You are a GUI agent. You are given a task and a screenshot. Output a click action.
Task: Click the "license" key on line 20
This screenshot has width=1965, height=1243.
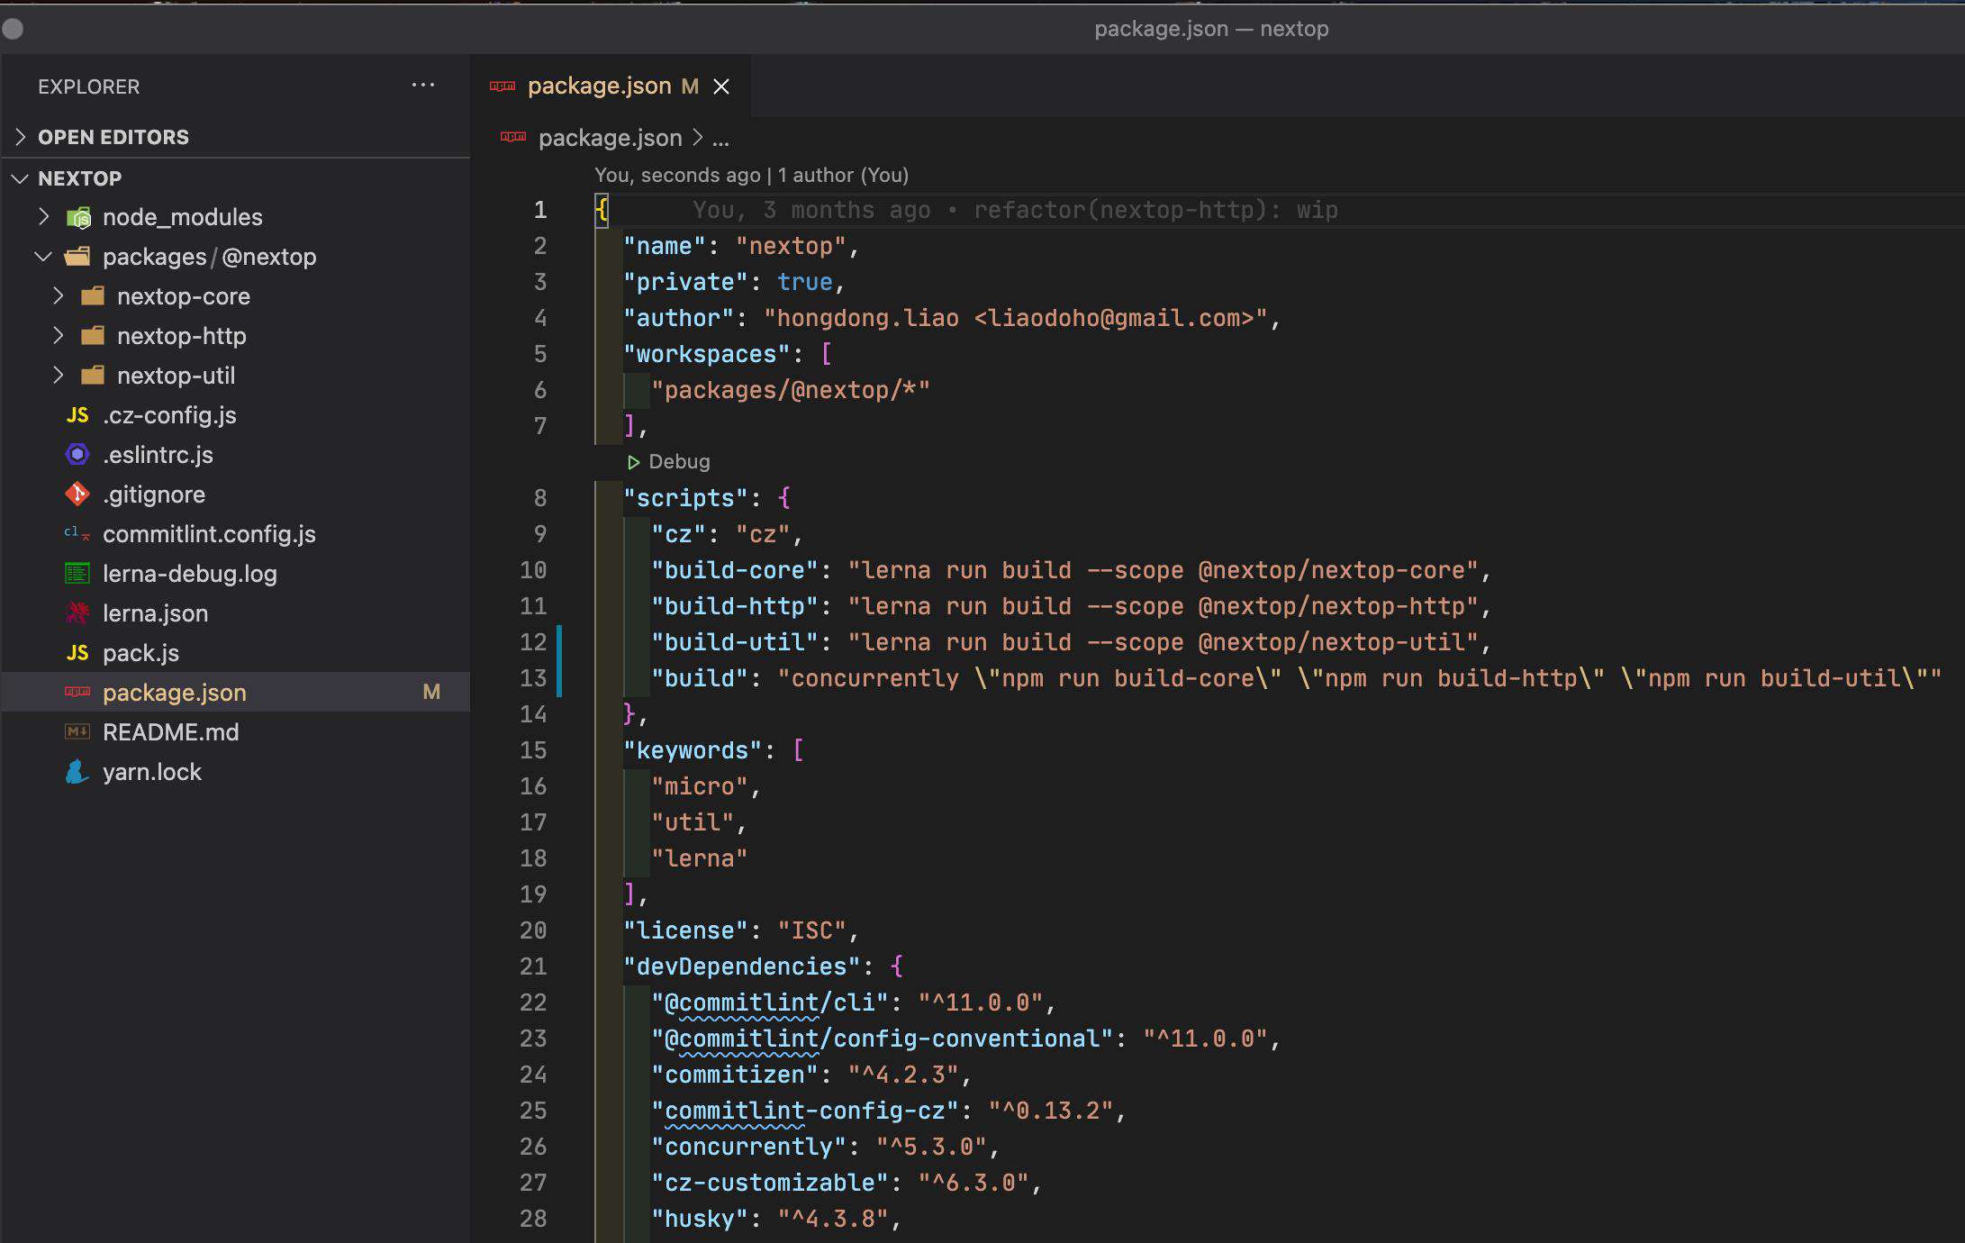(686, 930)
